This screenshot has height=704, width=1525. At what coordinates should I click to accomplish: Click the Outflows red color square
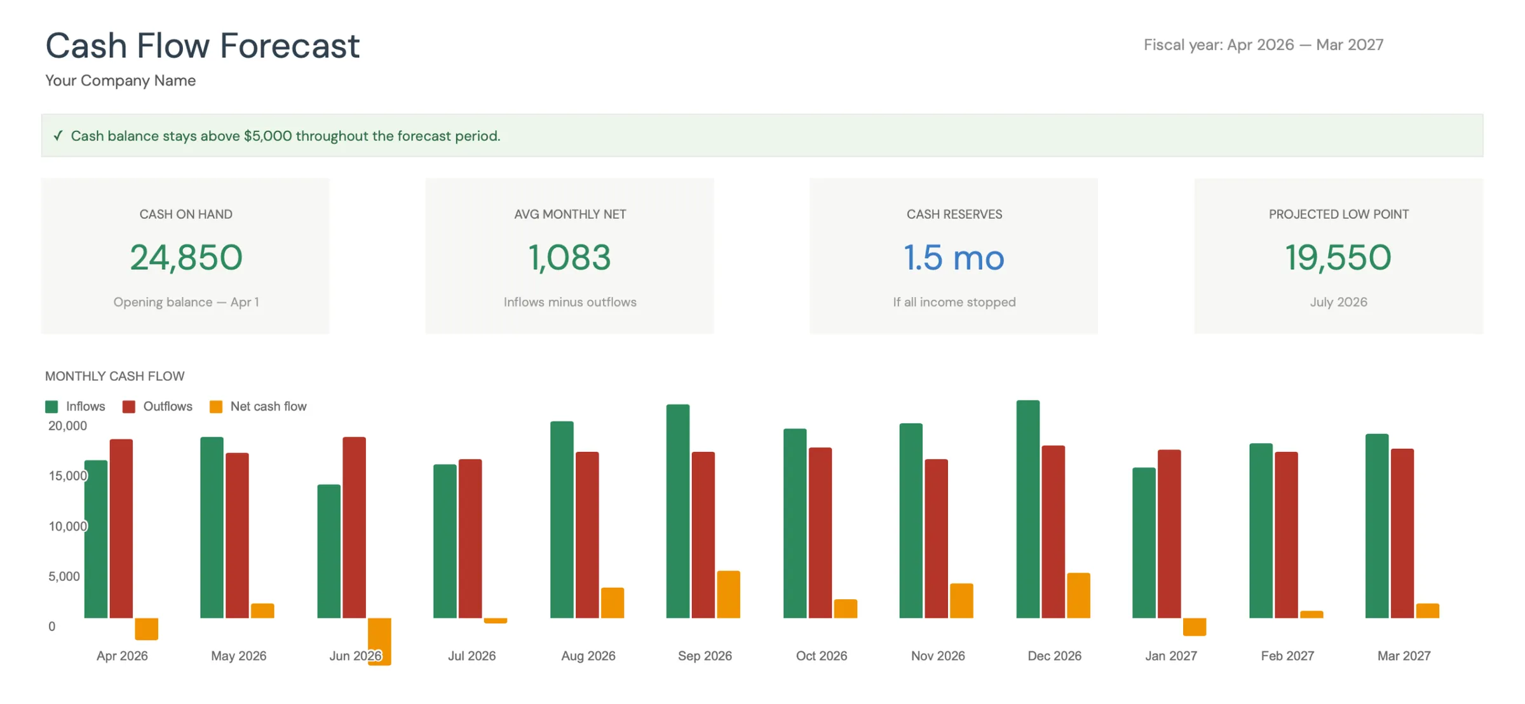pyautogui.click(x=127, y=406)
